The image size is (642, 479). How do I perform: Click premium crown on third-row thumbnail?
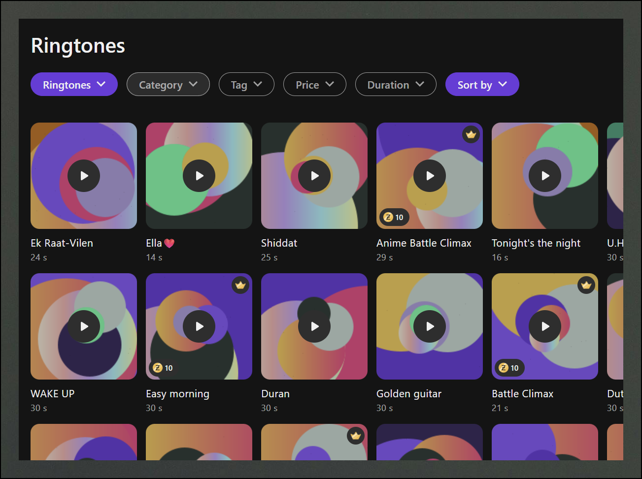(356, 436)
